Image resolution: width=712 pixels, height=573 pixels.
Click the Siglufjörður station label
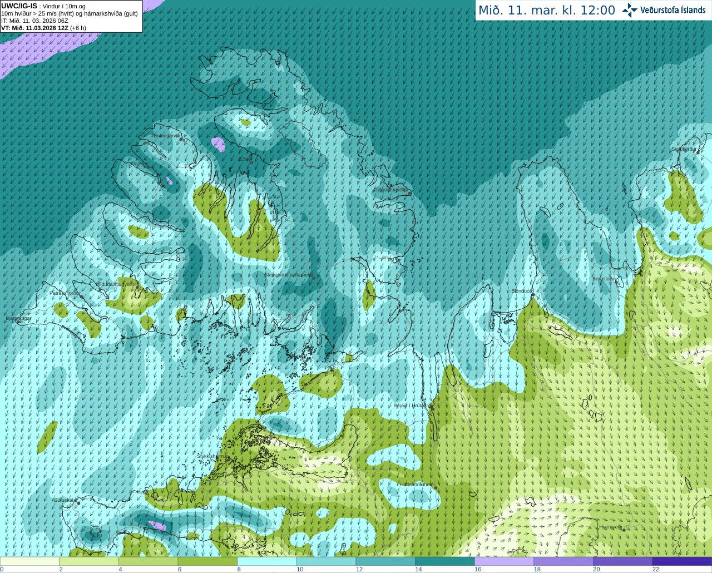[x=684, y=149]
